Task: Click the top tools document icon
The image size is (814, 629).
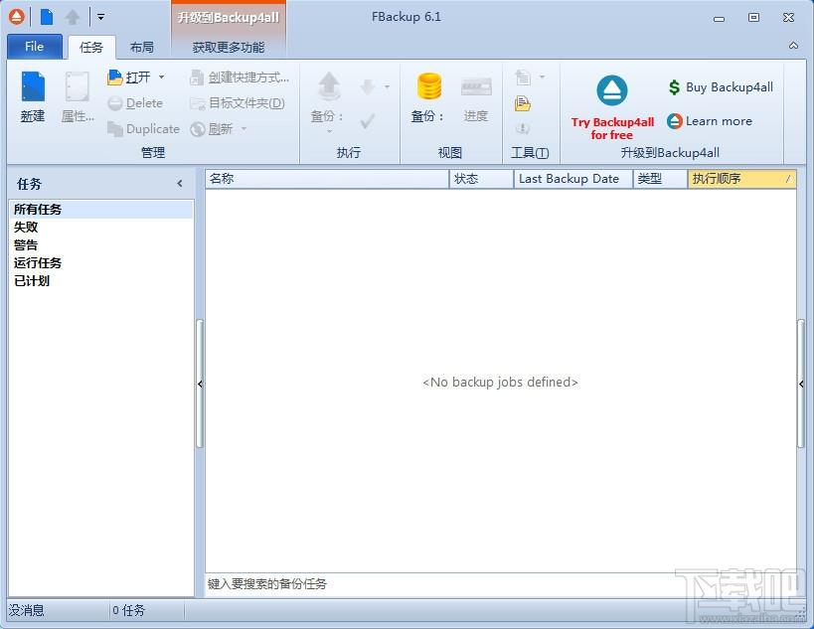Action: [x=523, y=78]
